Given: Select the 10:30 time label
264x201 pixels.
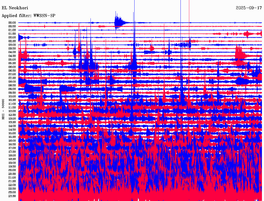Looking at the screenshot, I should (12, 100).
